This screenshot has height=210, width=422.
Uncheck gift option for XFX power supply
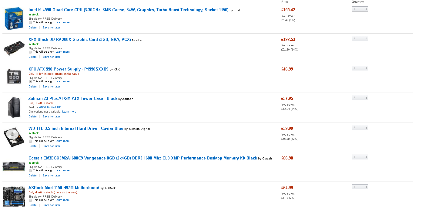coord(30,81)
